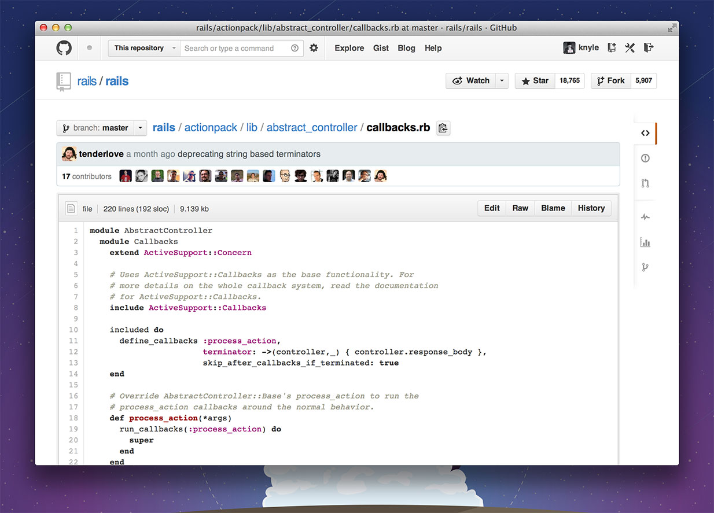Click the sign out icon
The image size is (714, 513).
pos(649,48)
